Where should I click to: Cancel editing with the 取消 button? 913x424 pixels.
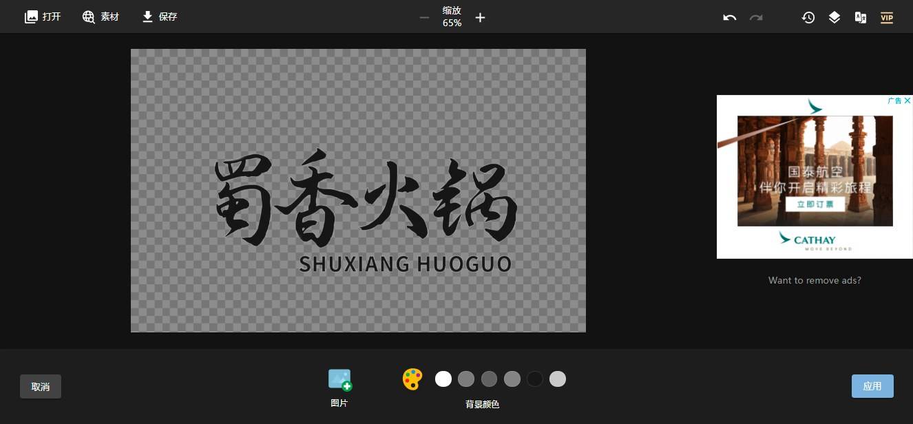click(x=40, y=386)
